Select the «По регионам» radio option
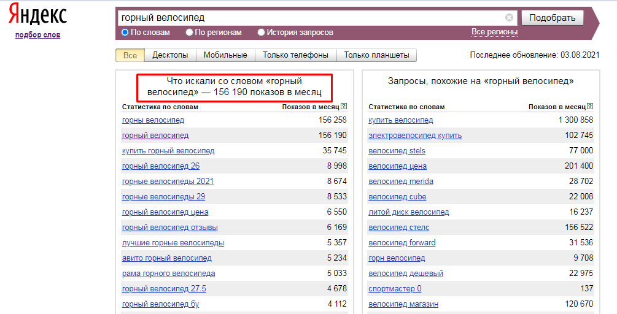The height and width of the screenshot is (314, 617). point(190,33)
